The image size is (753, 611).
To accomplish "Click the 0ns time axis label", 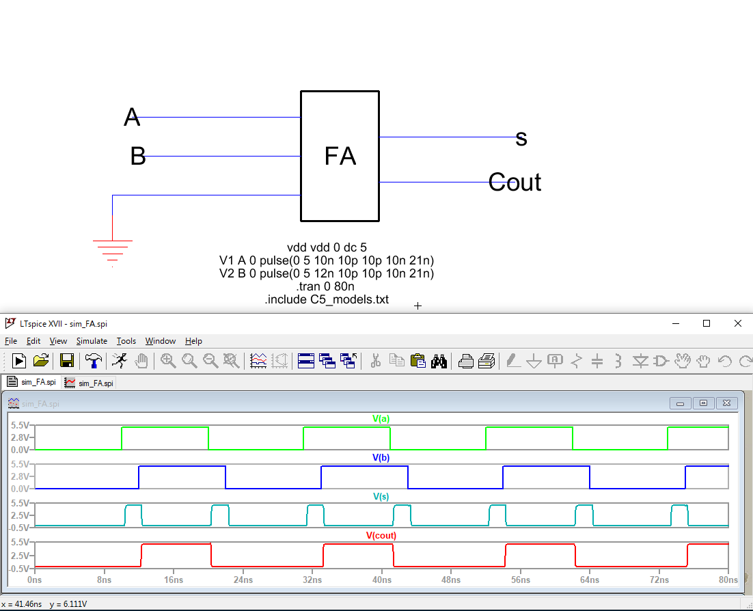I will [x=35, y=580].
